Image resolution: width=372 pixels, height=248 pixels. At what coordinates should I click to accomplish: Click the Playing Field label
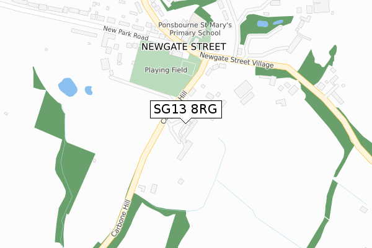pos(166,70)
